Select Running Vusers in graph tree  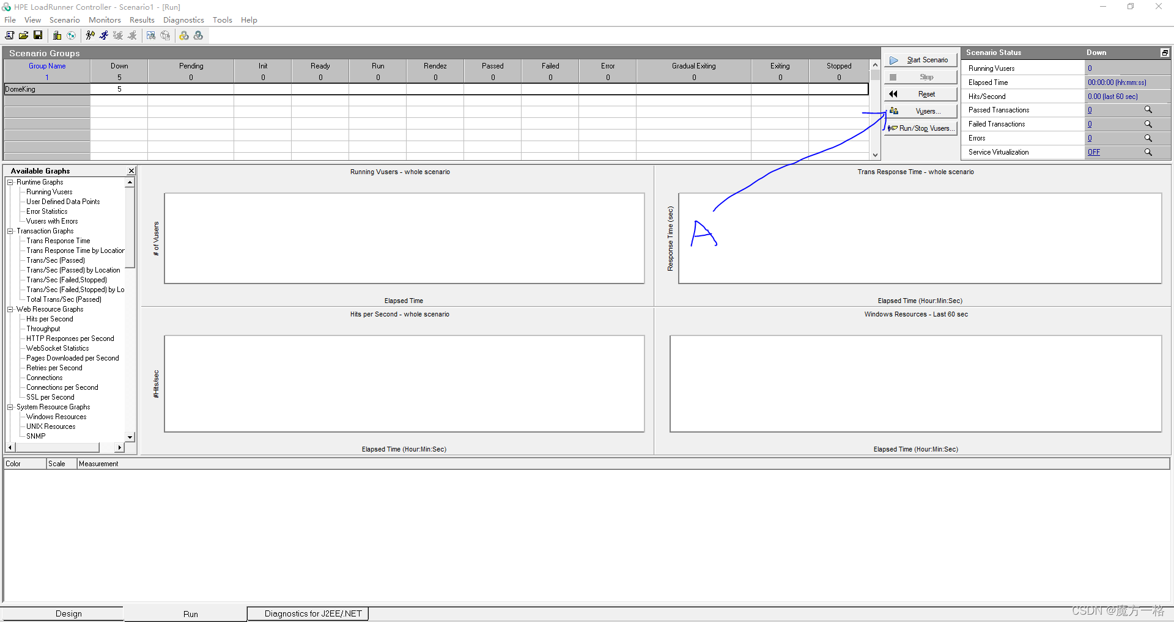click(49, 192)
